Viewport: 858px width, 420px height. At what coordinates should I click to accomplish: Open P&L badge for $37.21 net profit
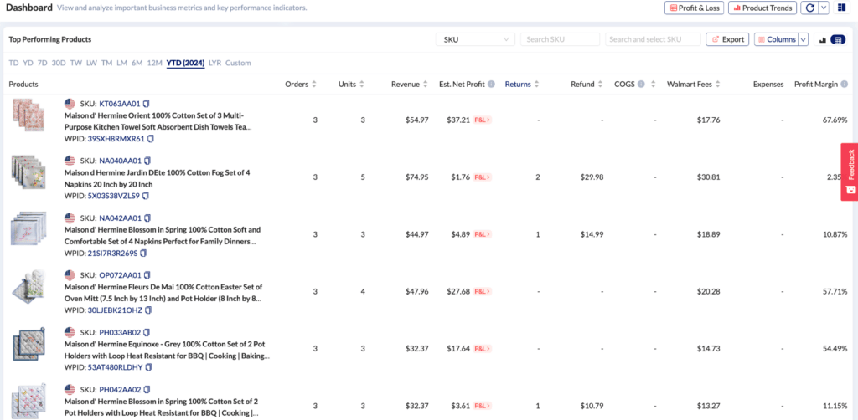click(482, 120)
